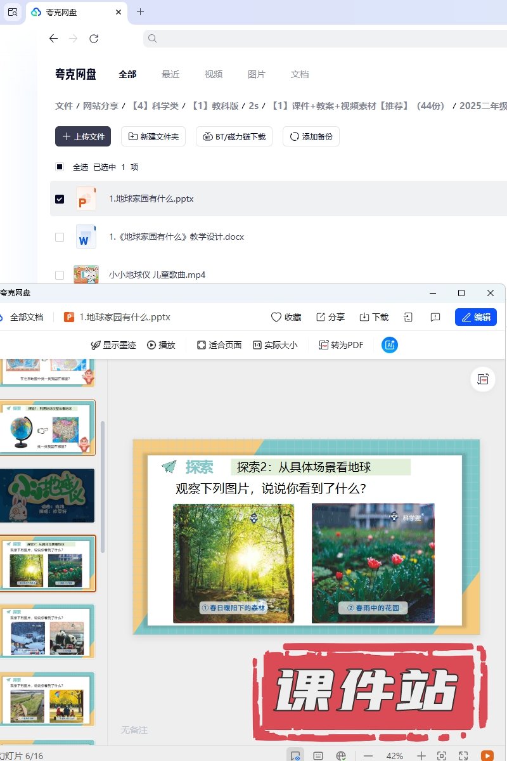Click the AI assistant icon in viewer toolbar
Screen dimensions: 507x761
coord(390,345)
